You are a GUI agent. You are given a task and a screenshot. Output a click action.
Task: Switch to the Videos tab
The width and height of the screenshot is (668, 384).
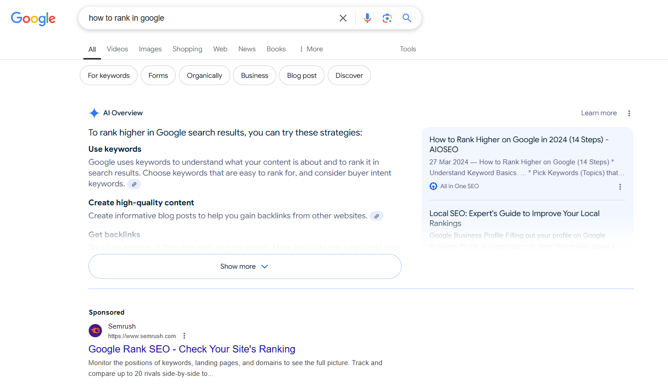point(117,49)
